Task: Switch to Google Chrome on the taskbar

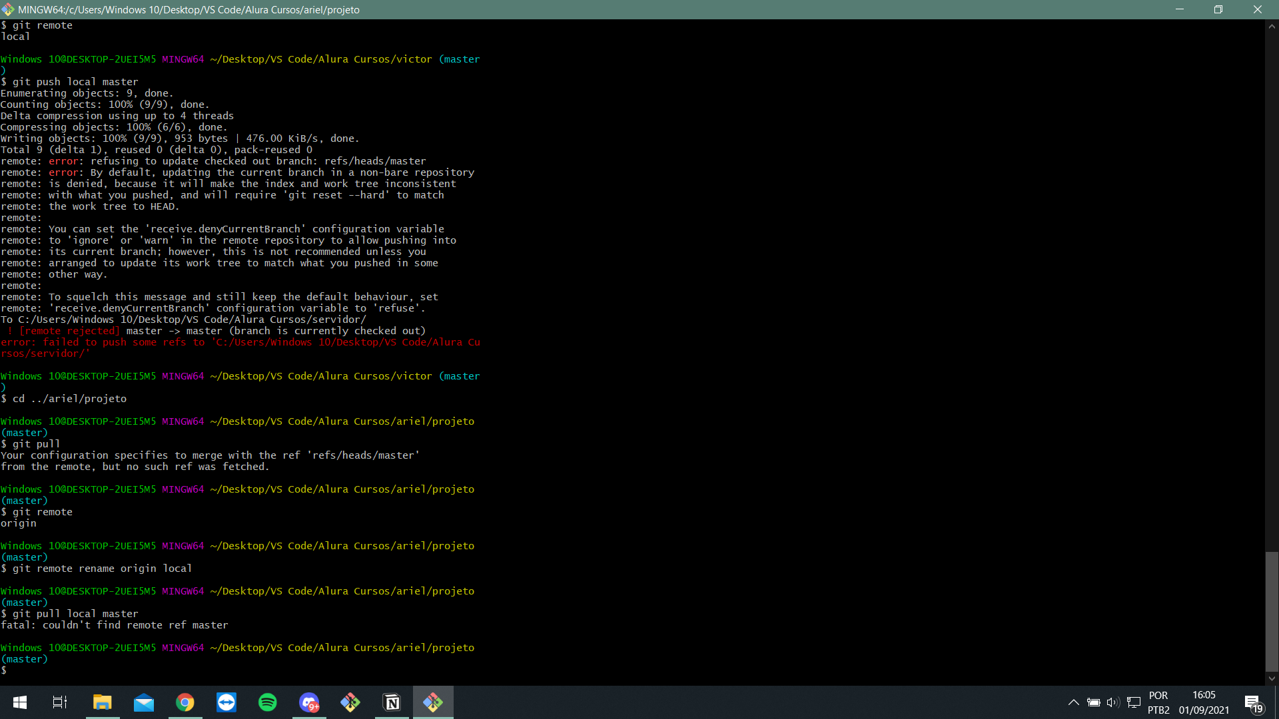Action: click(x=185, y=702)
